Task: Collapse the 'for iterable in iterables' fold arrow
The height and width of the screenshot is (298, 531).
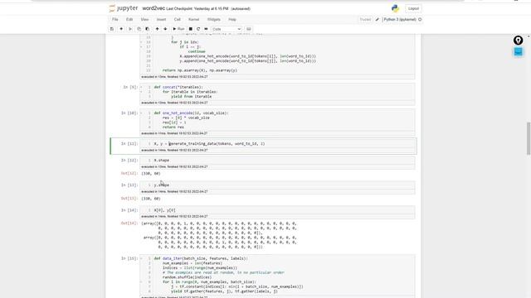Action: [141, 92]
